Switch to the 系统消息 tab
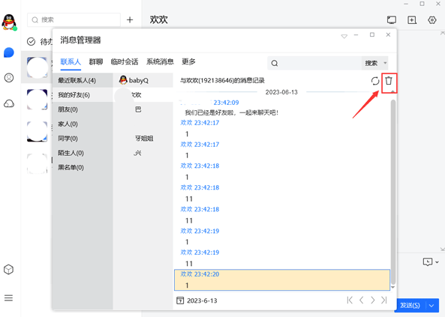This screenshot has width=445, height=317. click(x=160, y=61)
